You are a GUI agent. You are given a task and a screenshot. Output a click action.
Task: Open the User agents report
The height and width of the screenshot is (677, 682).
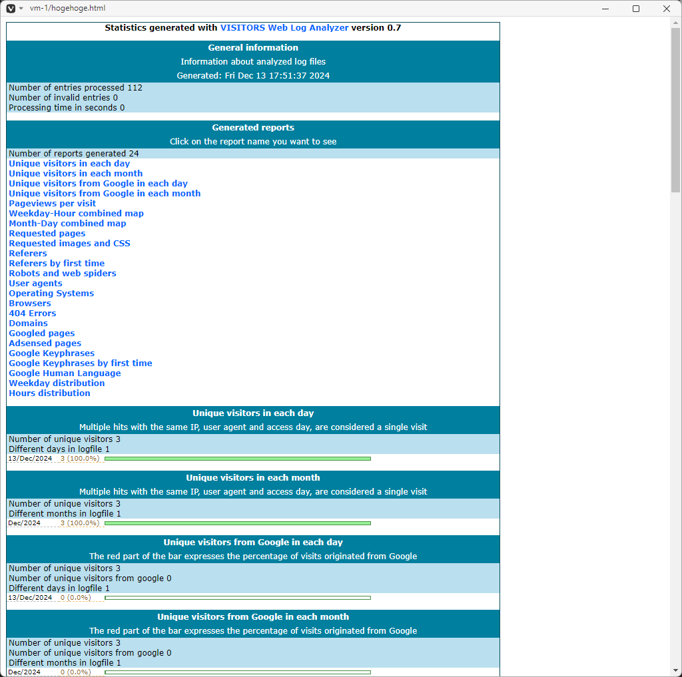click(36, 284)
